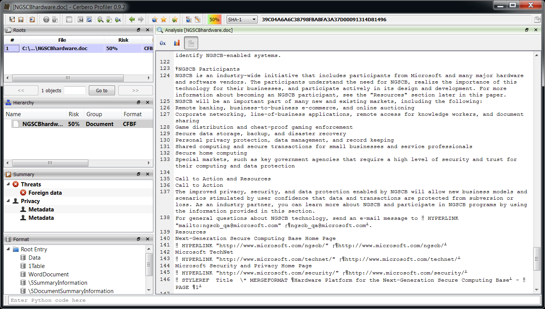
Task: Close the Roots panel
Action: point(148,30)
